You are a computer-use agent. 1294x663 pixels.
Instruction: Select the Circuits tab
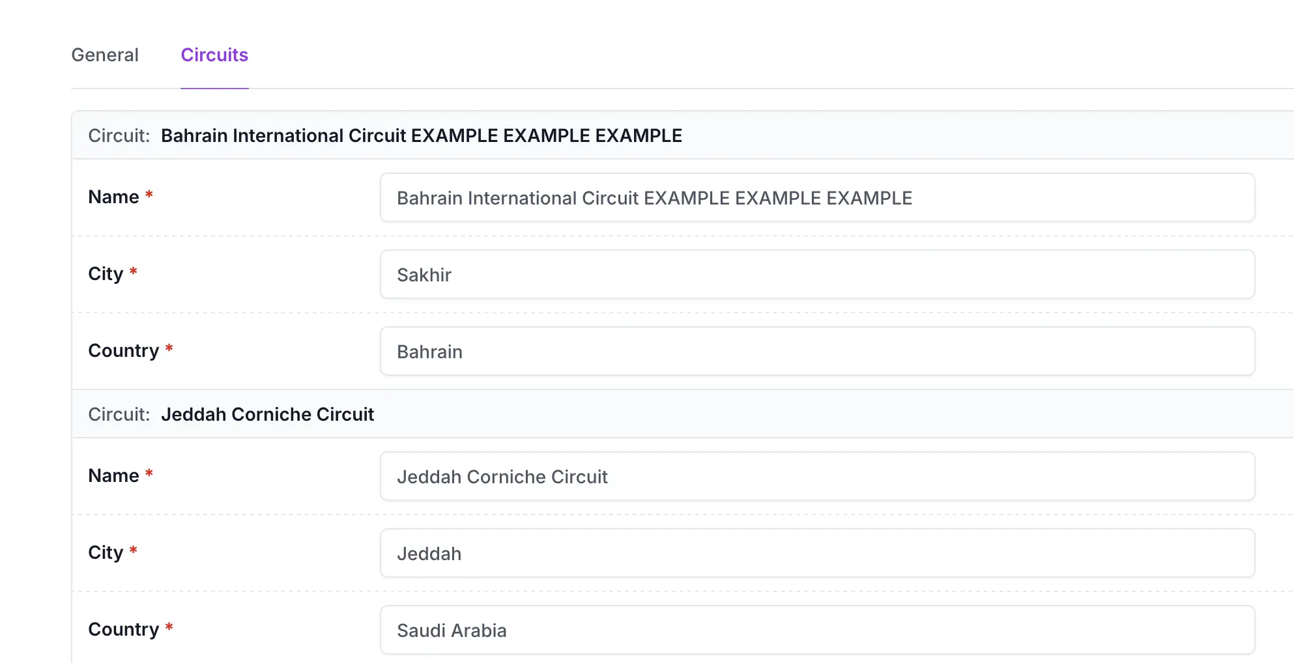click(214, 55)
